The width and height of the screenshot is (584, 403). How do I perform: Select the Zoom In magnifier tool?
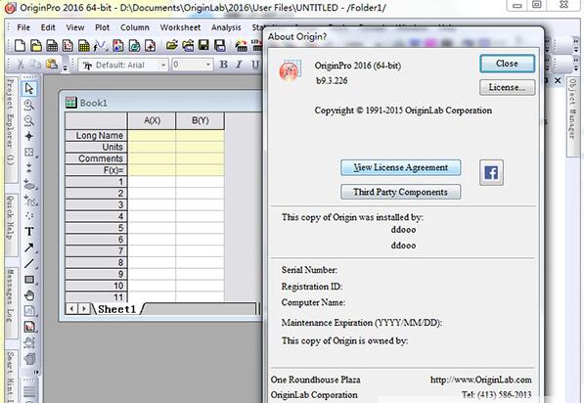click(x=29, y=105)
